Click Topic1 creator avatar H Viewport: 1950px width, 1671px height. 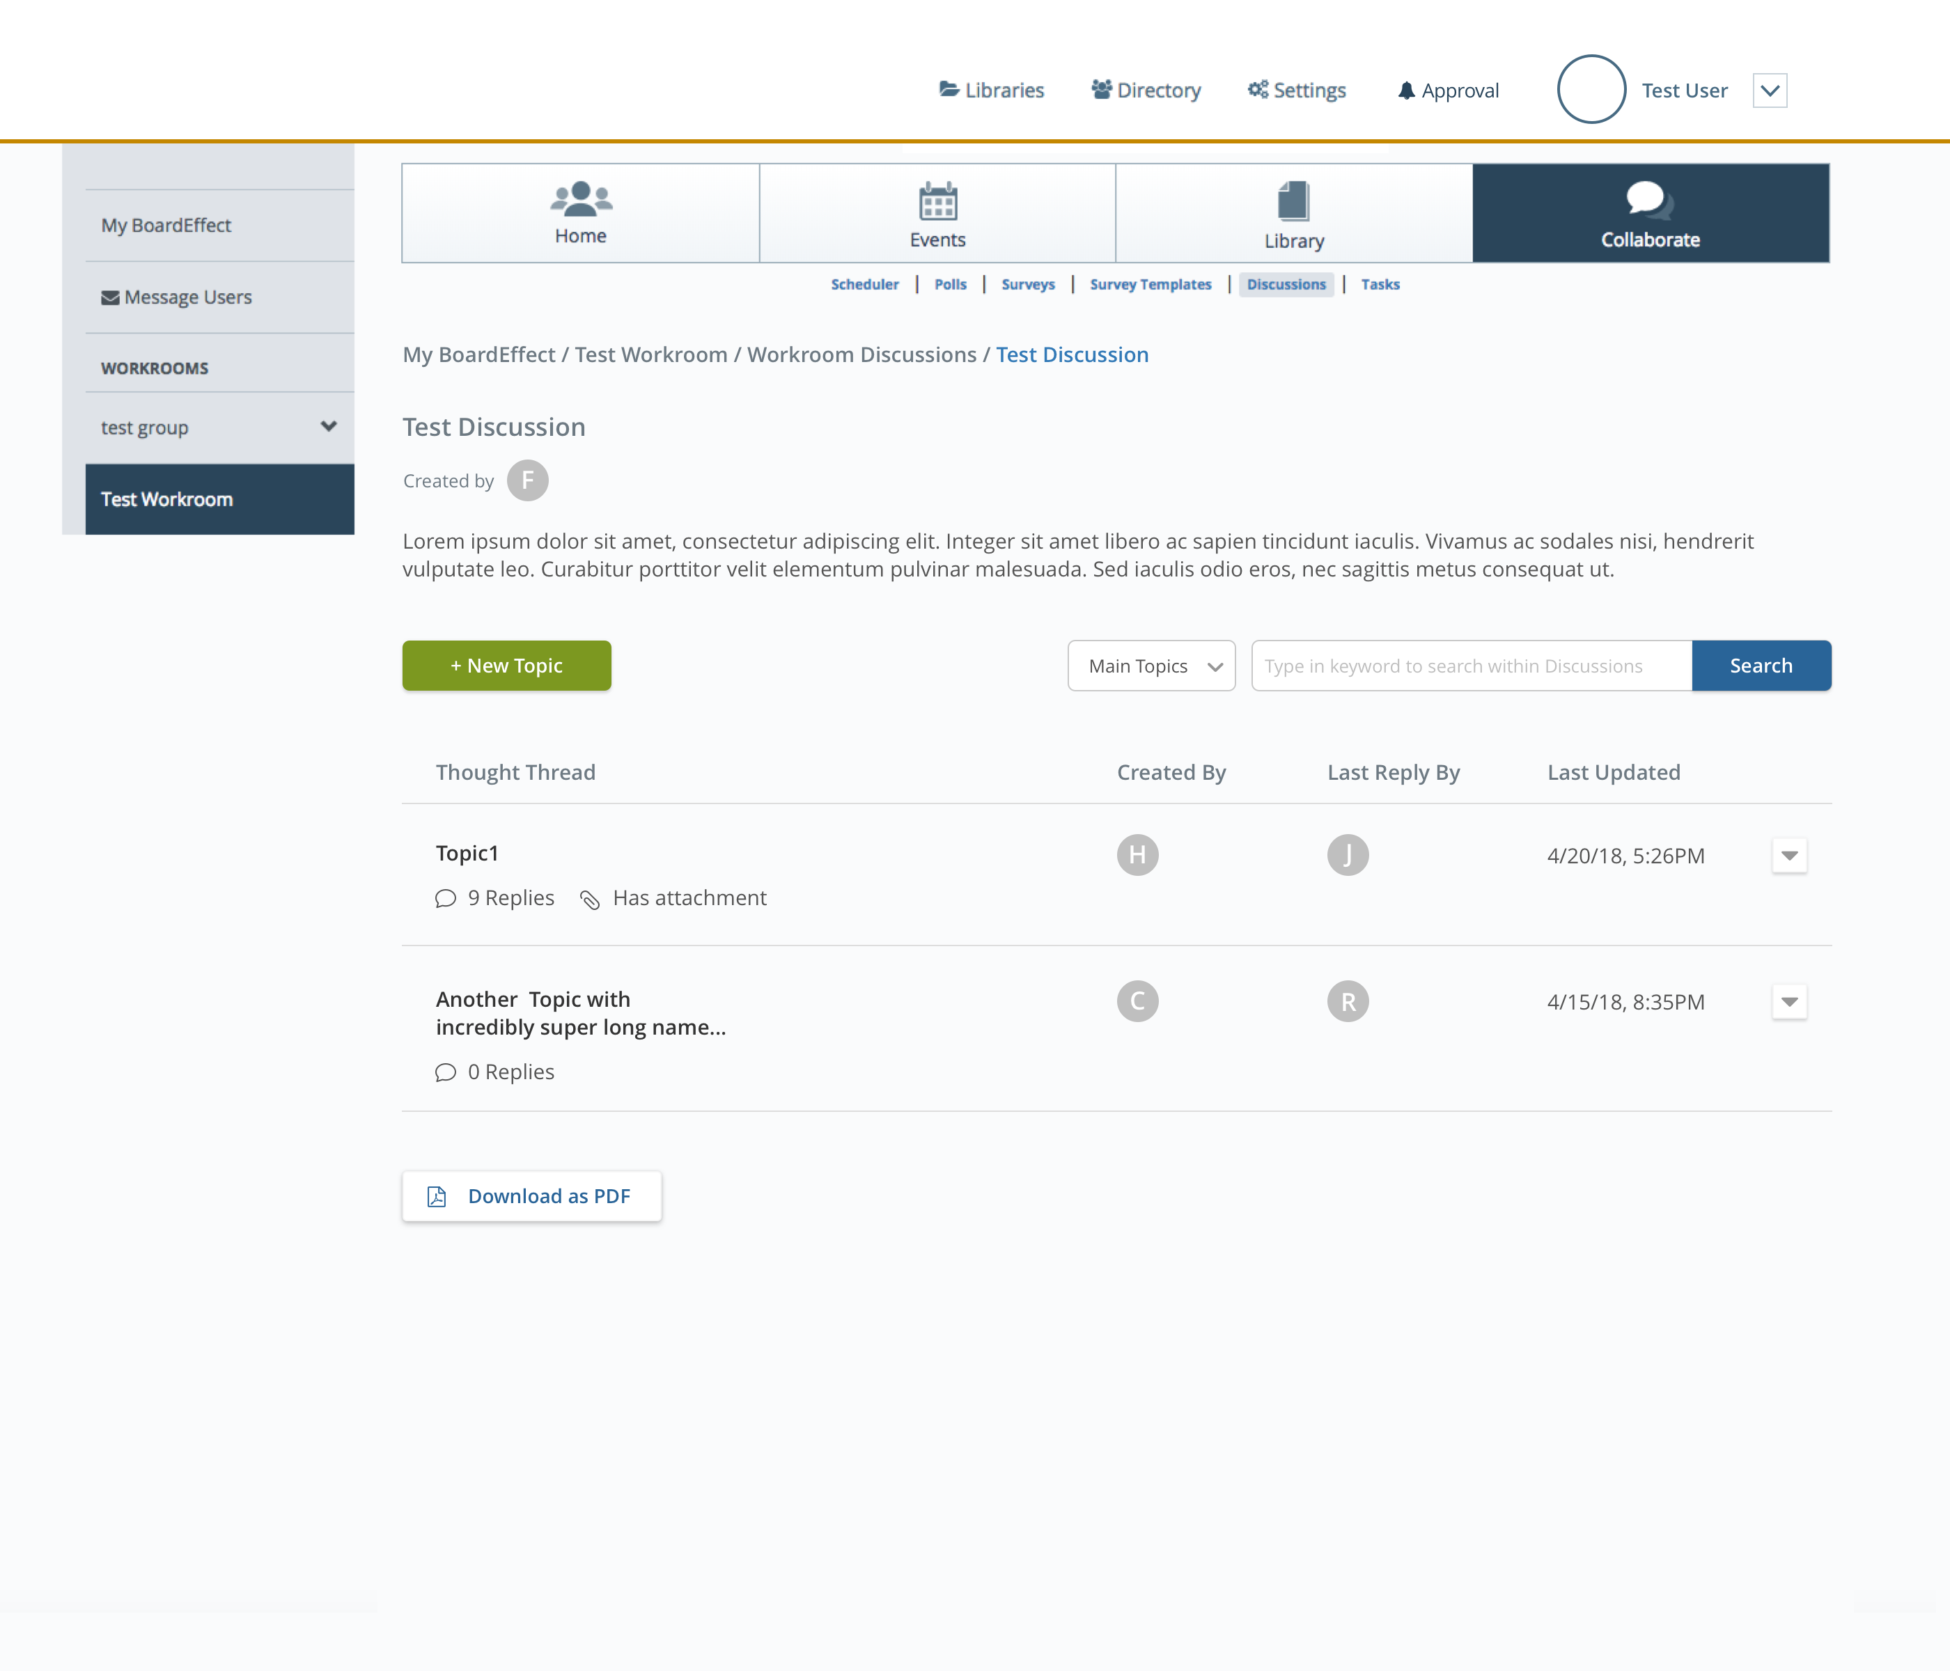point(1137,854)
